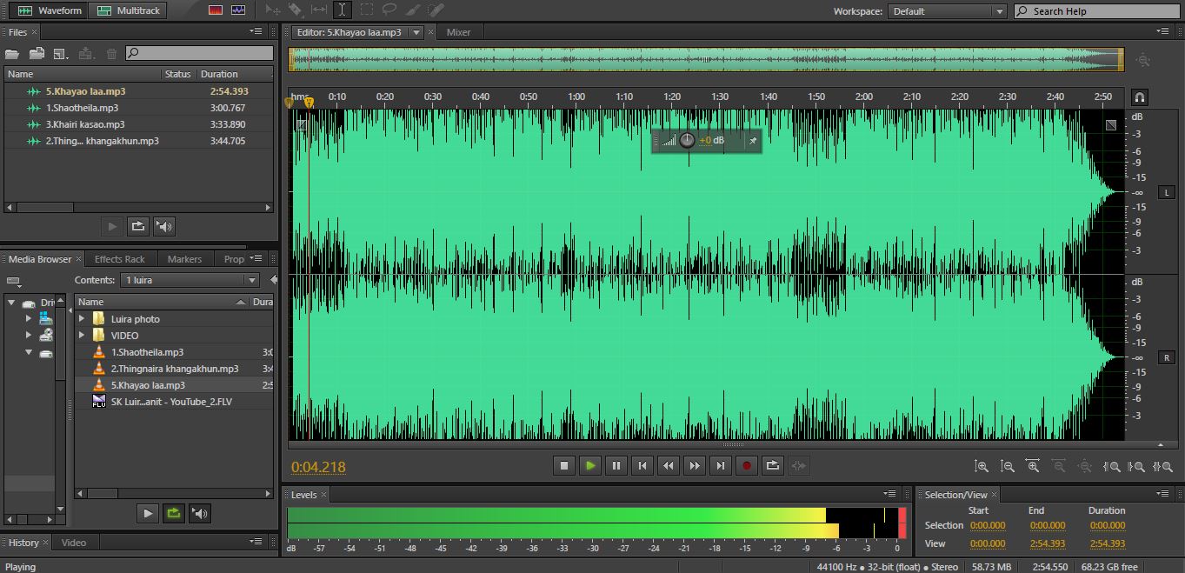
Task: Toggle the left channel L button
Action: coord(1166,192)
